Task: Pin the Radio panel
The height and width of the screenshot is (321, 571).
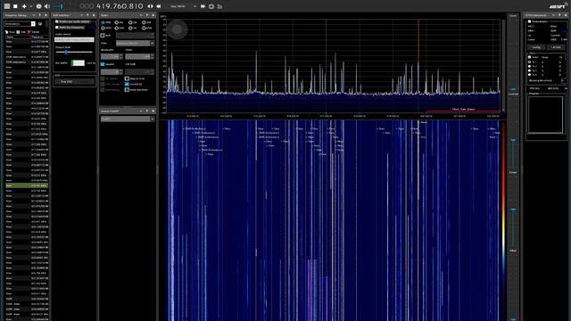Action: (x=147, y=15)
